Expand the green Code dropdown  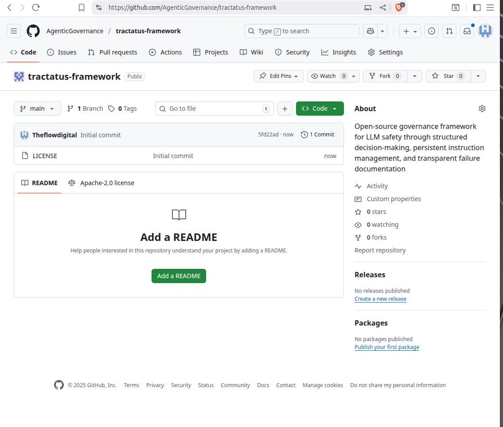[320, 109]
